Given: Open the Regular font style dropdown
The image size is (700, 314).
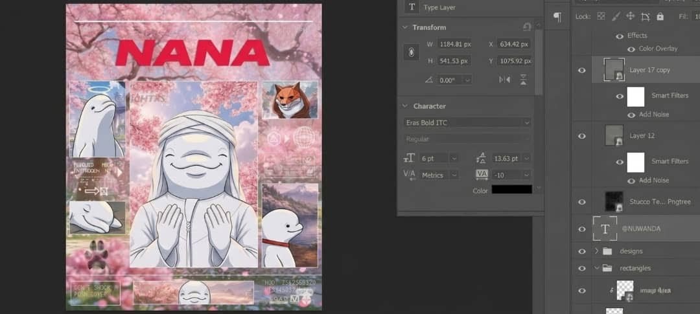Looking at the screenshot, I should (527, 139).
